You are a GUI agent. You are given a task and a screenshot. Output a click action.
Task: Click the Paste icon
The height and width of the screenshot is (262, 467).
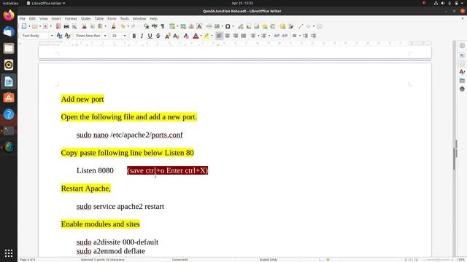(x=101, y=26)
